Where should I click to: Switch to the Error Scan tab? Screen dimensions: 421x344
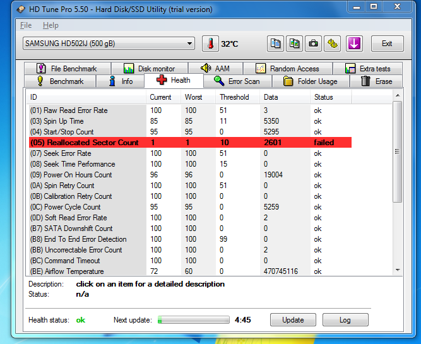[x=237, y=81]
